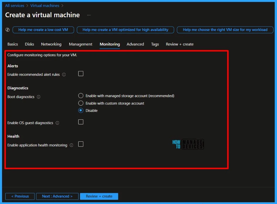The image size is (277, 204).
Task: Check Enable recommended alert rules
Action: (x=81, y=74)
